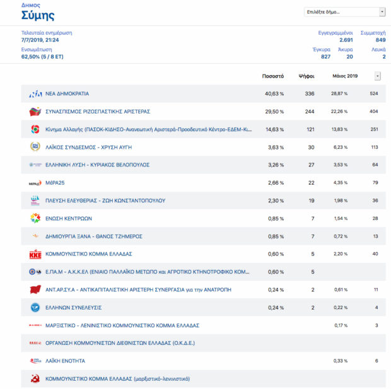
Task: Click the Ελληνική Λύση party logo
Action: pyautogui.click(x=35, y=165)
